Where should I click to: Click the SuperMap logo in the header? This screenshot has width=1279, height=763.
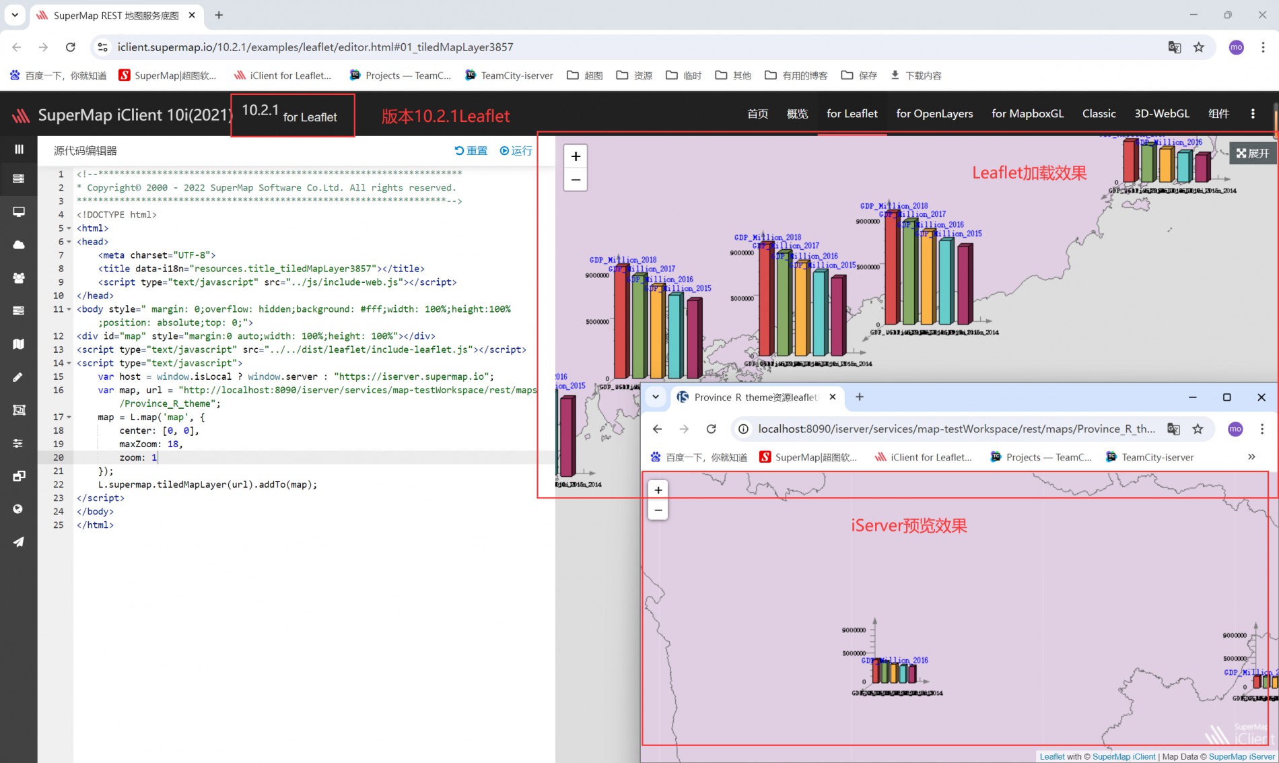tap(21, 115)
